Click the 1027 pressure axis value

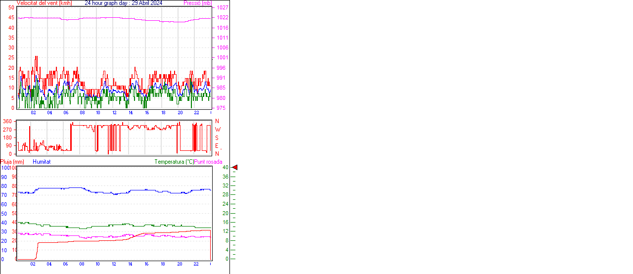coord(222,8)
